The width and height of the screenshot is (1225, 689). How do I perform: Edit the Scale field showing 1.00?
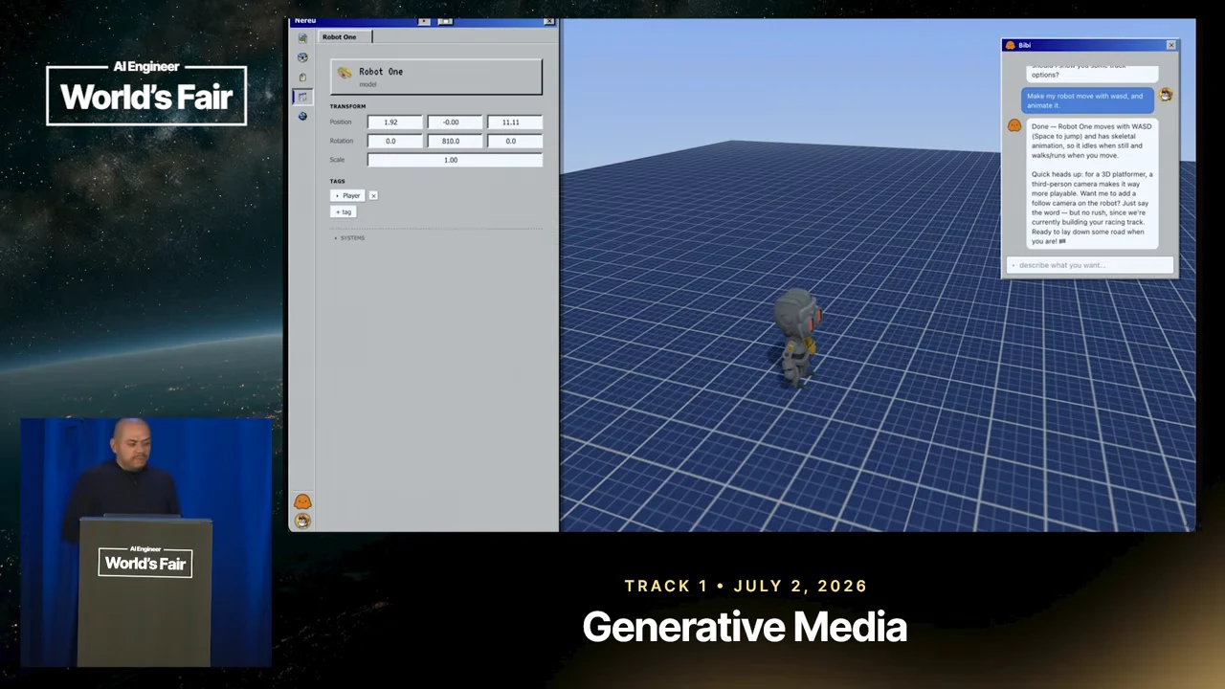[x=455, y=160]
